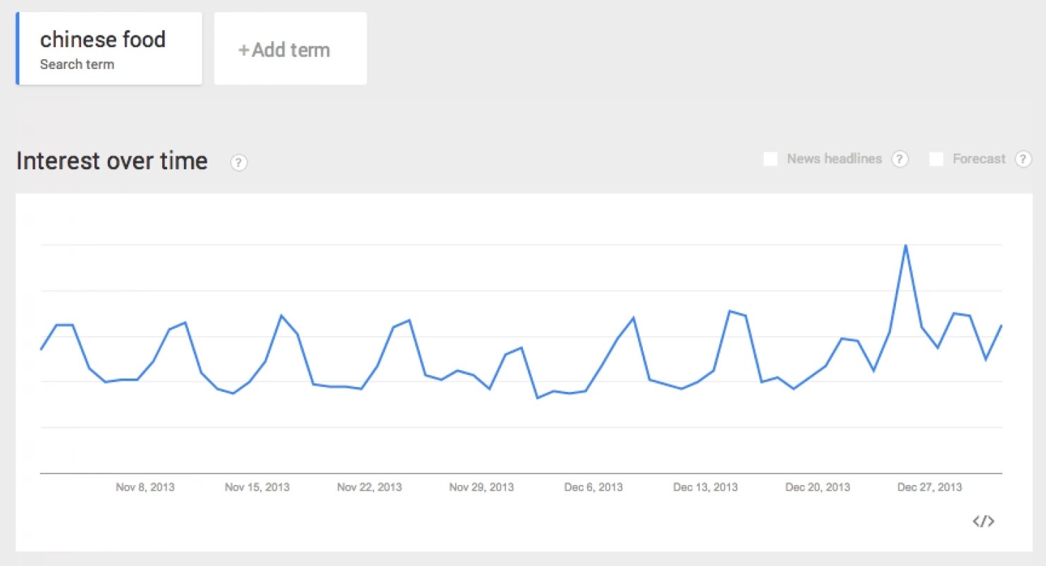Click the Search term subtitle text
The image size is (1046, 566).
(77, 65)
